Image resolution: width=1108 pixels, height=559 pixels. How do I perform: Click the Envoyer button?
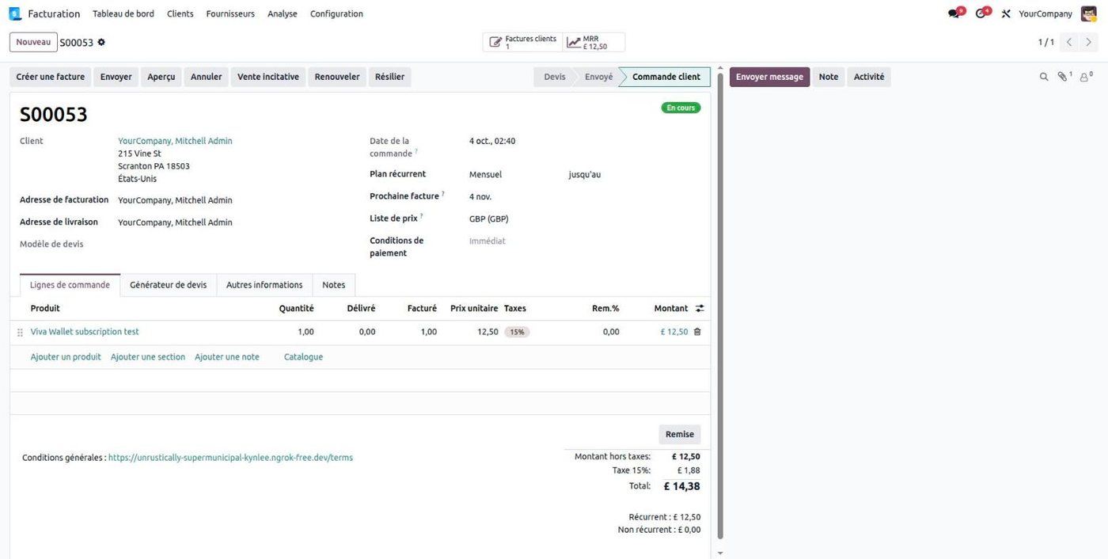point(116,77)
